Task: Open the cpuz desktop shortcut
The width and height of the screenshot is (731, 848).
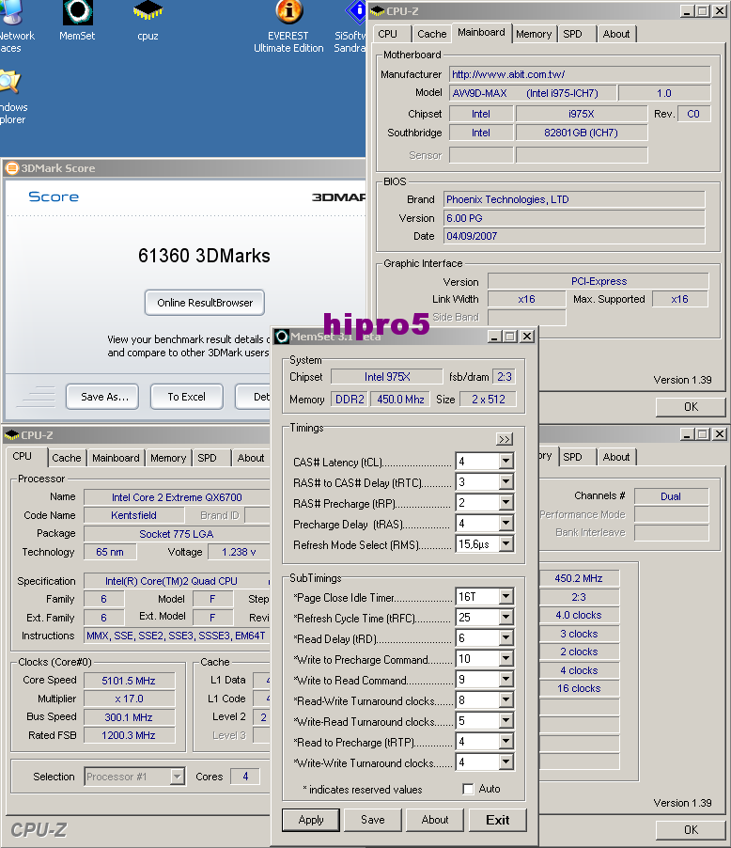Action: click(148, 21)
